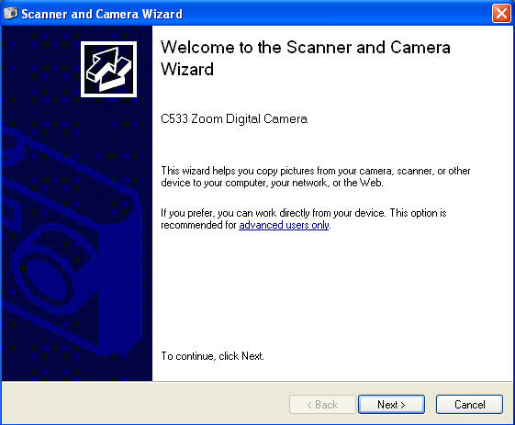The width and height of the screenshot is (515, 425).
Task: Click the 'This wizard helps you copy pictures' paragraph
Action: click(x=315, y=176)
